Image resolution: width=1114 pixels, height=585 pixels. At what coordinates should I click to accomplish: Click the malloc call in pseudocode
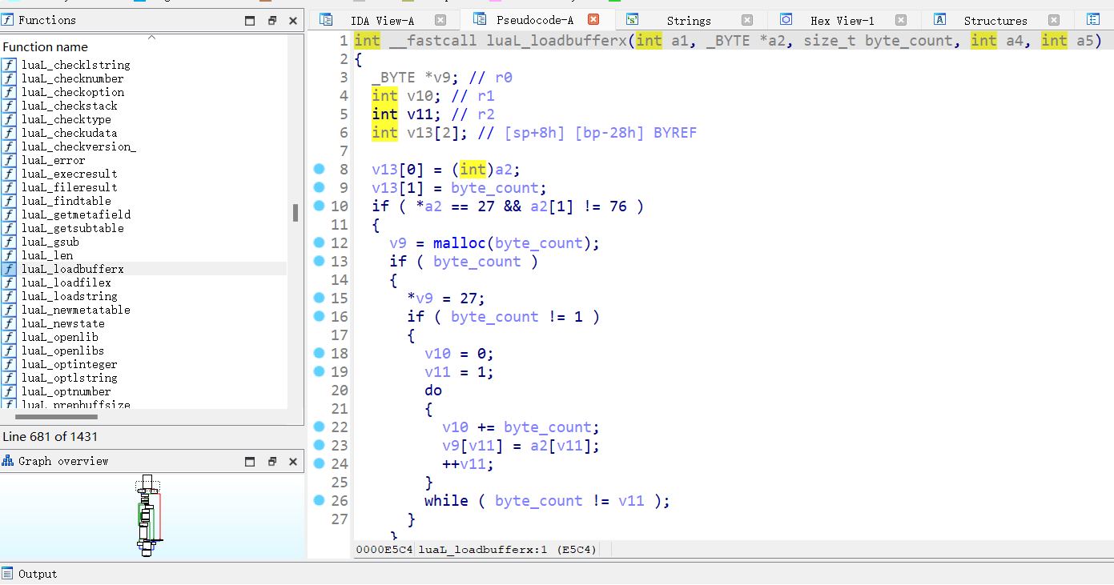coord(460,243)
